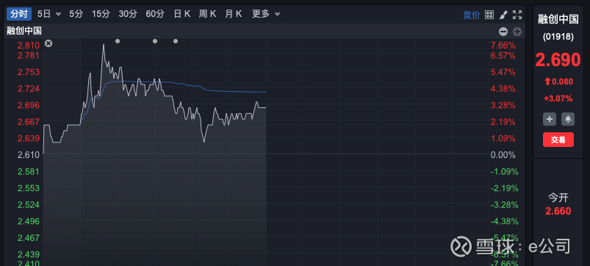Viewport: 590px width, 266px height.
Task: Open the 周K weekly candlestick view
Action: point(208,14)
